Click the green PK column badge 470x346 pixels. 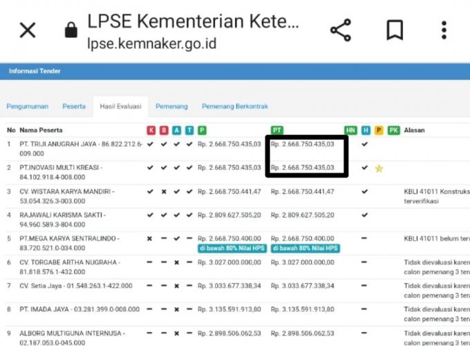tap(394, 130)
